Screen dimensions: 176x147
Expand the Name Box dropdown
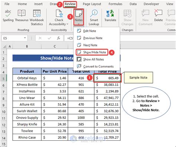(x=25, y=38)
